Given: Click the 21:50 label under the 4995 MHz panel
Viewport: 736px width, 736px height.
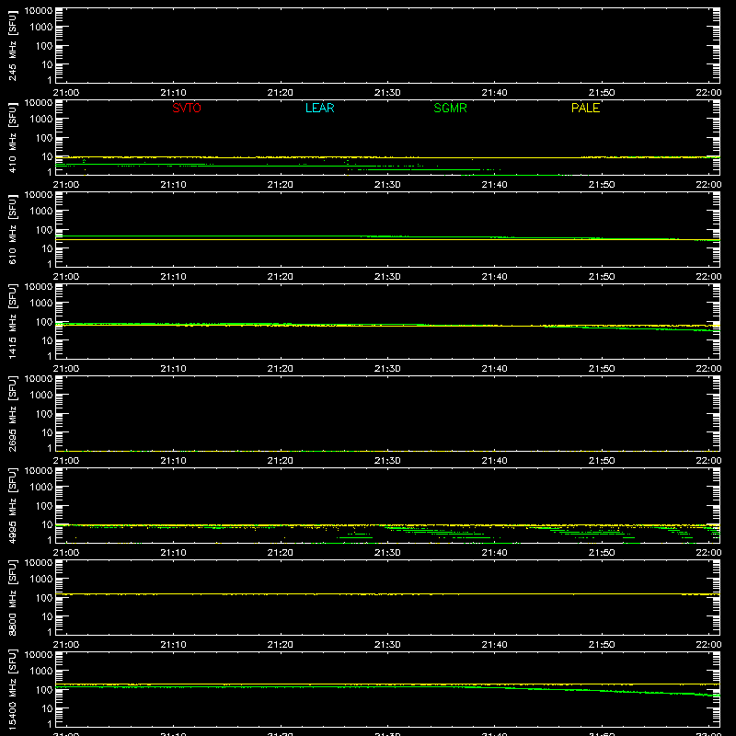Looking at the screenshot, I should tap(602, 553).
